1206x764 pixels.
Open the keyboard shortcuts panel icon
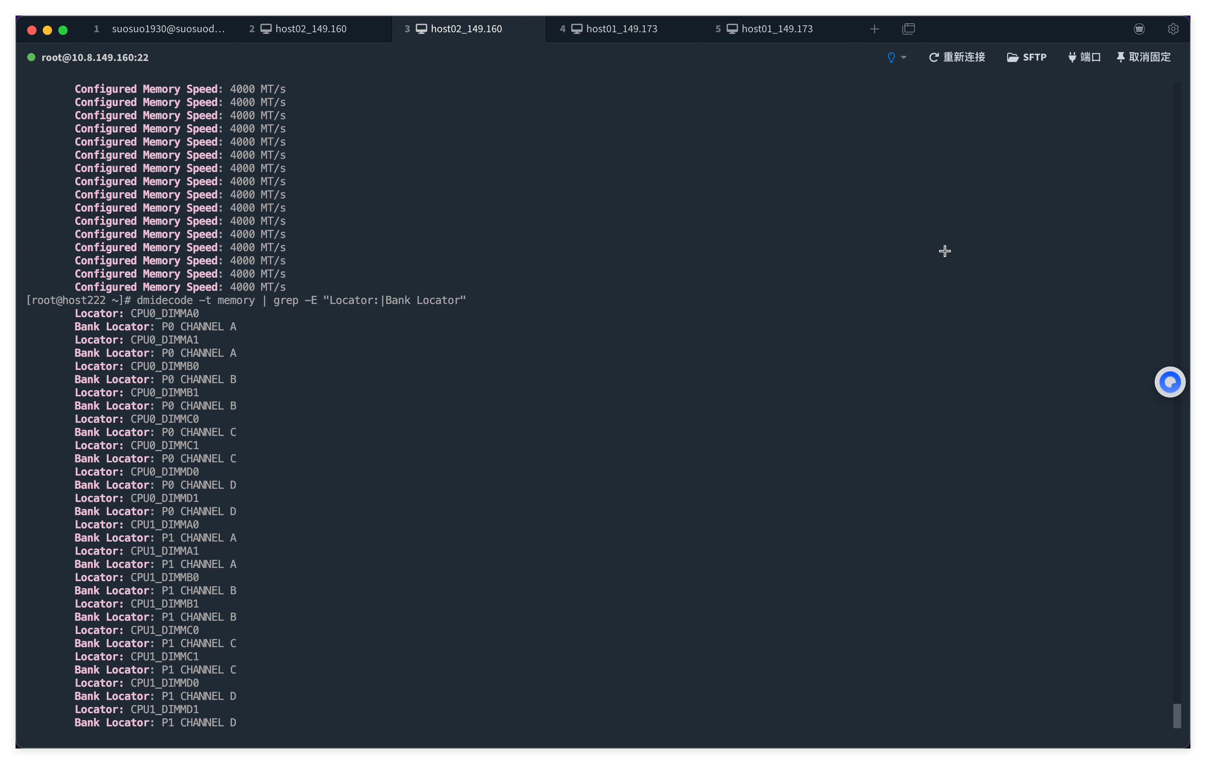tap(1140, 29)
